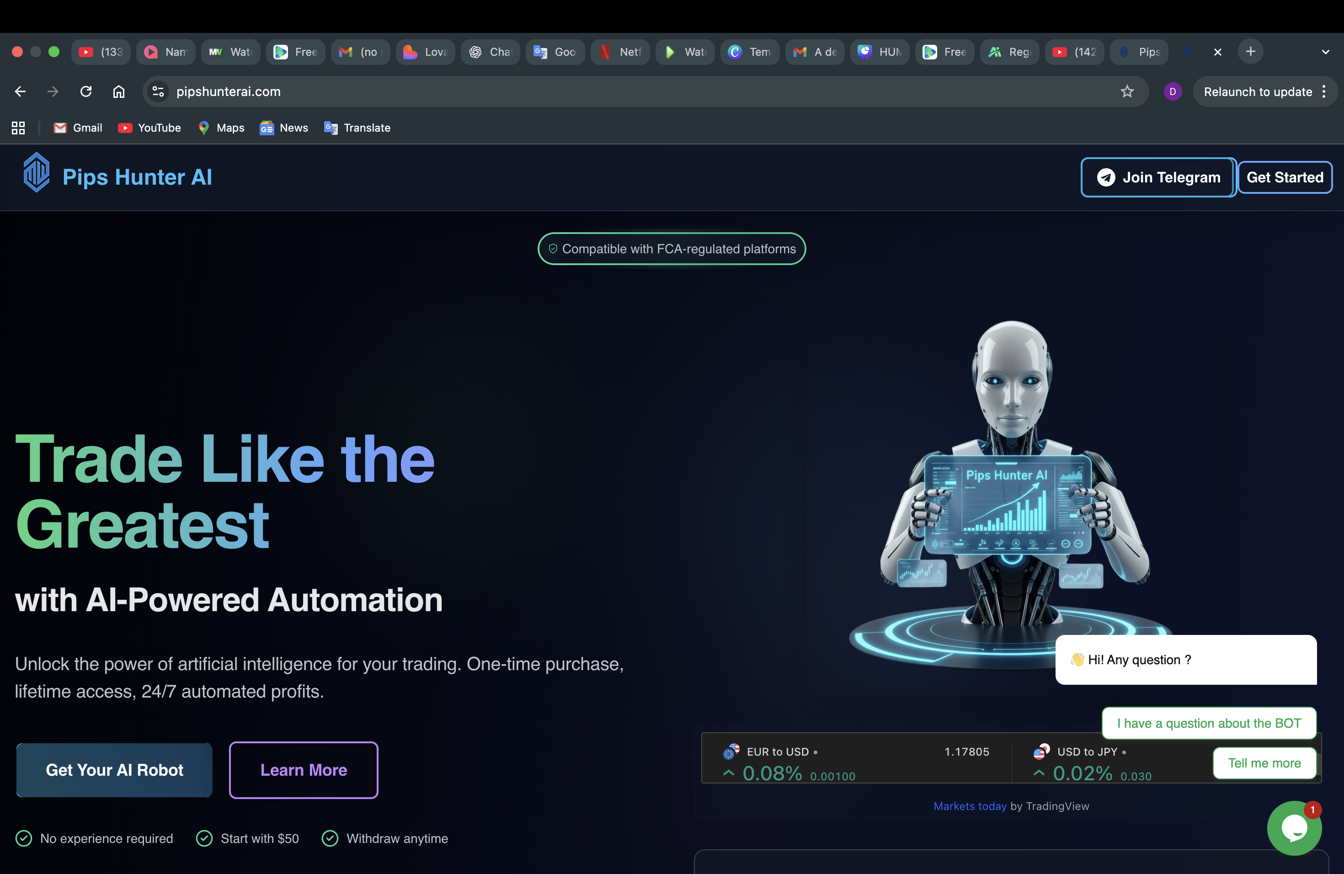Click the Pips Hunter AI logo
Image resolution: width=1344 pixels, height=874 pixels.
(36, 172)
